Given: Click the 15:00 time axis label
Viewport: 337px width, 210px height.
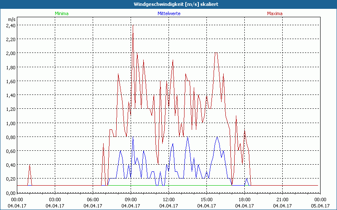Looking at the screenshot, I should (x=206, y=199).
